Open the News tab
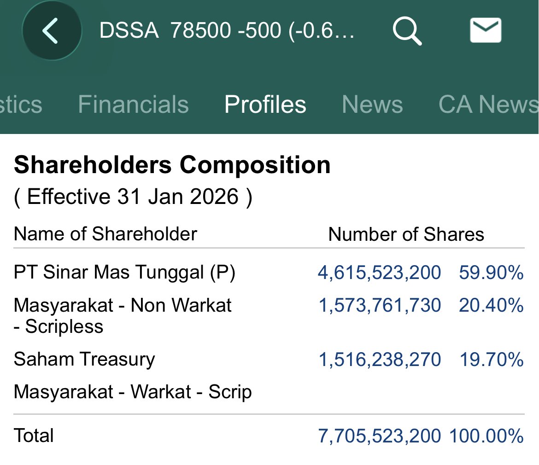 [x=372, y=104]
